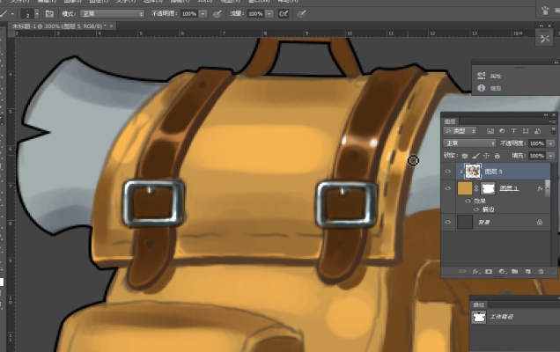Collapse the effects list arrow on 图层 1
560x352 pixels.
547,188
